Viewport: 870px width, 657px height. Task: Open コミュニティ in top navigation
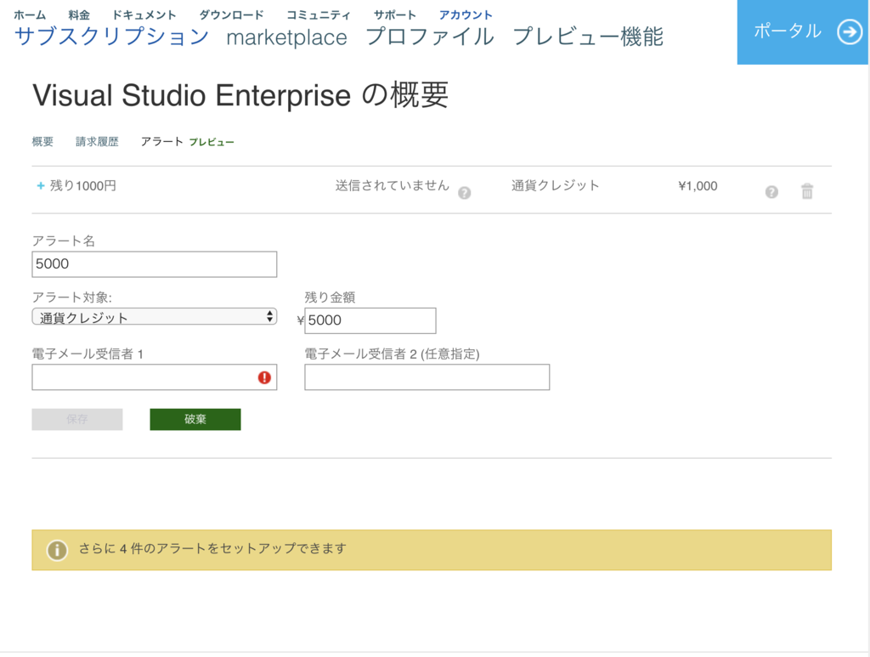click(319, 15)
